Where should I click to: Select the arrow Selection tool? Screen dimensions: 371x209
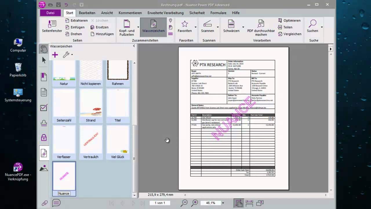(x=44, y=60)
